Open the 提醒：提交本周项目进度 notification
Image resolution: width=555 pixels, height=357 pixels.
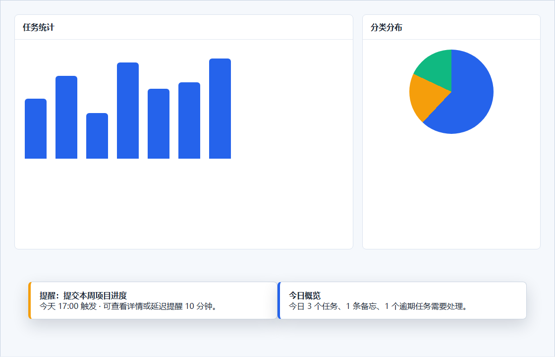[x=153, y=300]
